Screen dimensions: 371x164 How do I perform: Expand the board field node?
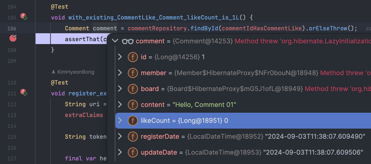click(x=120, y=89)
